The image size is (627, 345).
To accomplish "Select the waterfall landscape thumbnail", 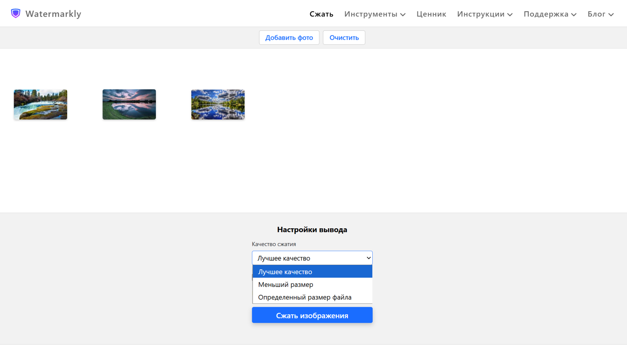I will coord(40,104).
